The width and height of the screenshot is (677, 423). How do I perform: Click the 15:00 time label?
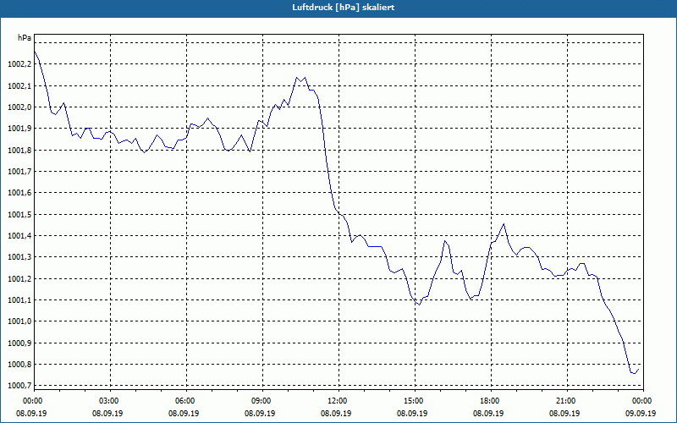(x=415, y=401)
